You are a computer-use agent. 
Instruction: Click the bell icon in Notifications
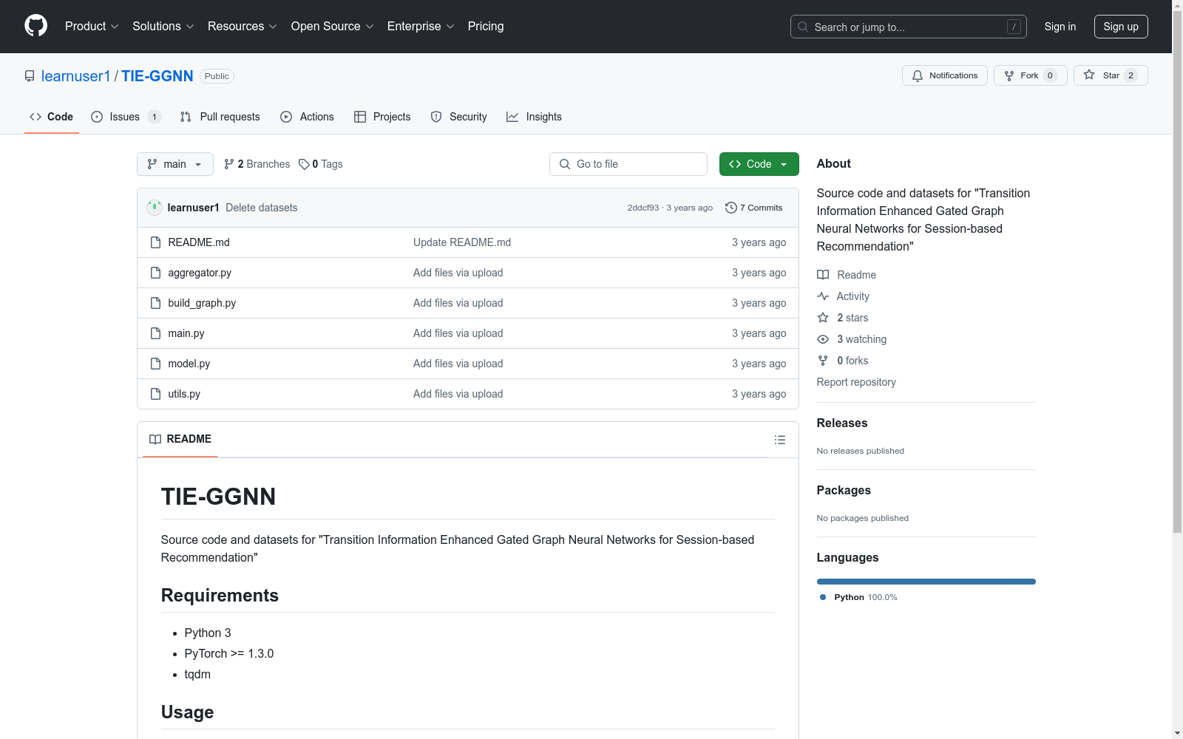click(918, 75)
